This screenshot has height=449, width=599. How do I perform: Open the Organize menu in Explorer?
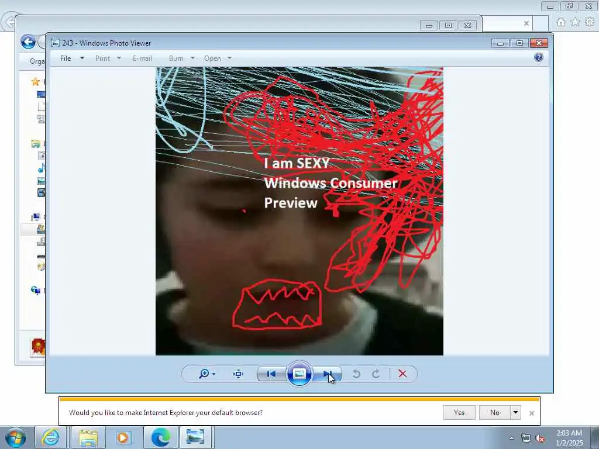click(37, 61)
